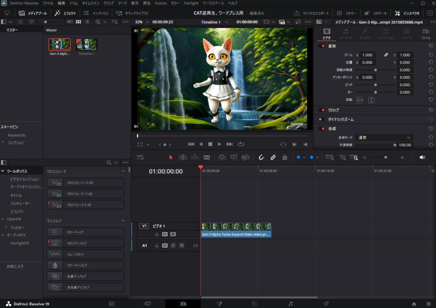Open the Fairlight page icon at bottom
The width and height of the screenshot is (436, 308).
tap(290, 304)
